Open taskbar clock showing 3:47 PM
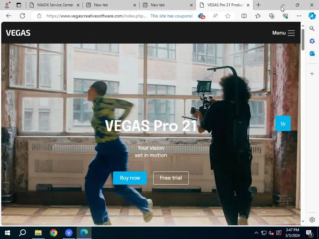Screen dimensions: 319x239 coord(292,233)
